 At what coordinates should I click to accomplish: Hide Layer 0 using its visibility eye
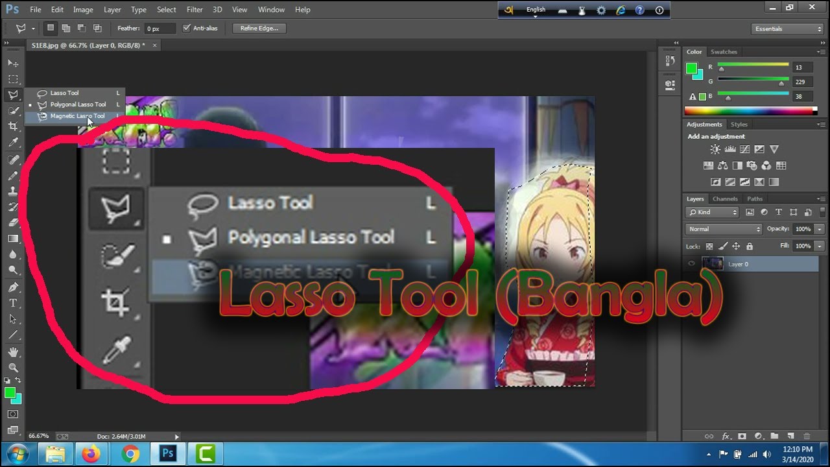(x=691, y=264)
